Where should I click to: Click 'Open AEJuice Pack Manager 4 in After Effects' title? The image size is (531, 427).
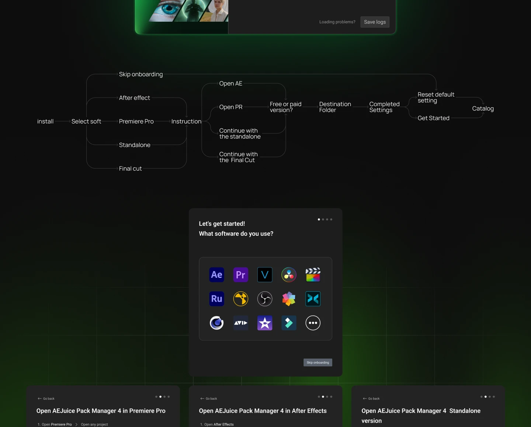coord(263,411)
